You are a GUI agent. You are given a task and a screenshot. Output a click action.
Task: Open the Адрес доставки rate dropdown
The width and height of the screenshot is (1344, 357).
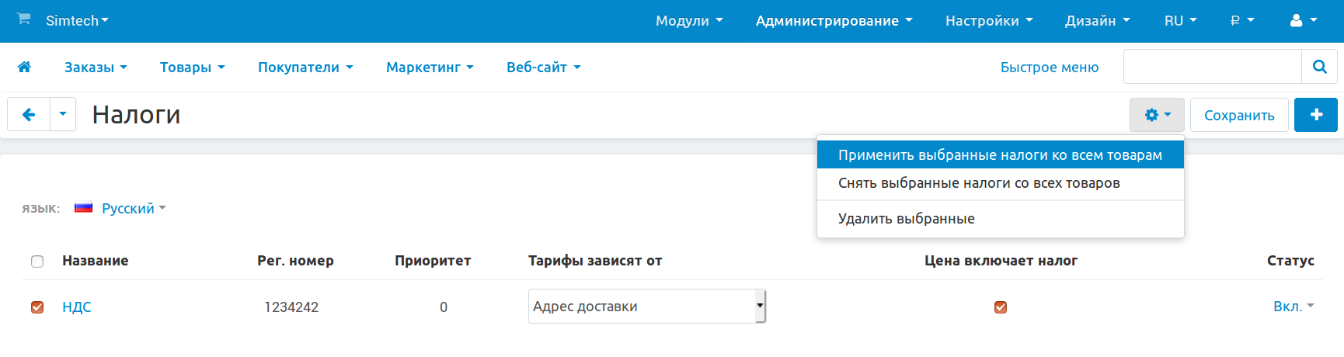click(x=646, y=307)
